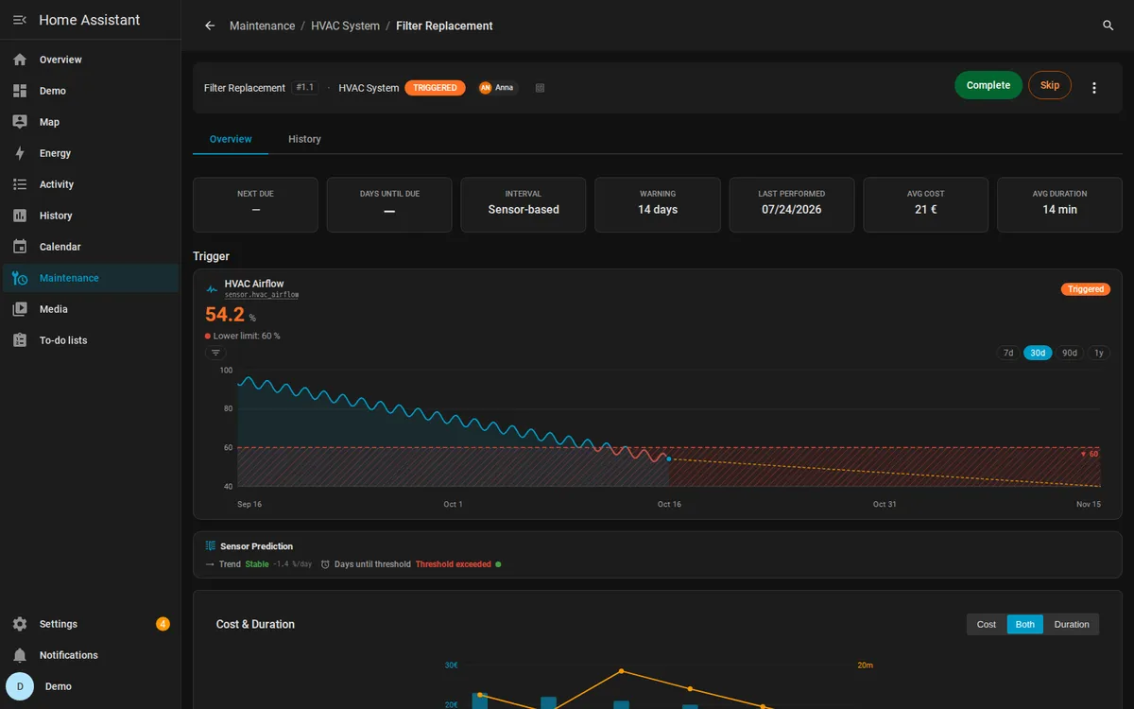Click the Notifications bell icon
The width and height of the screenshot is (1134, 709).
click(20, 655)
